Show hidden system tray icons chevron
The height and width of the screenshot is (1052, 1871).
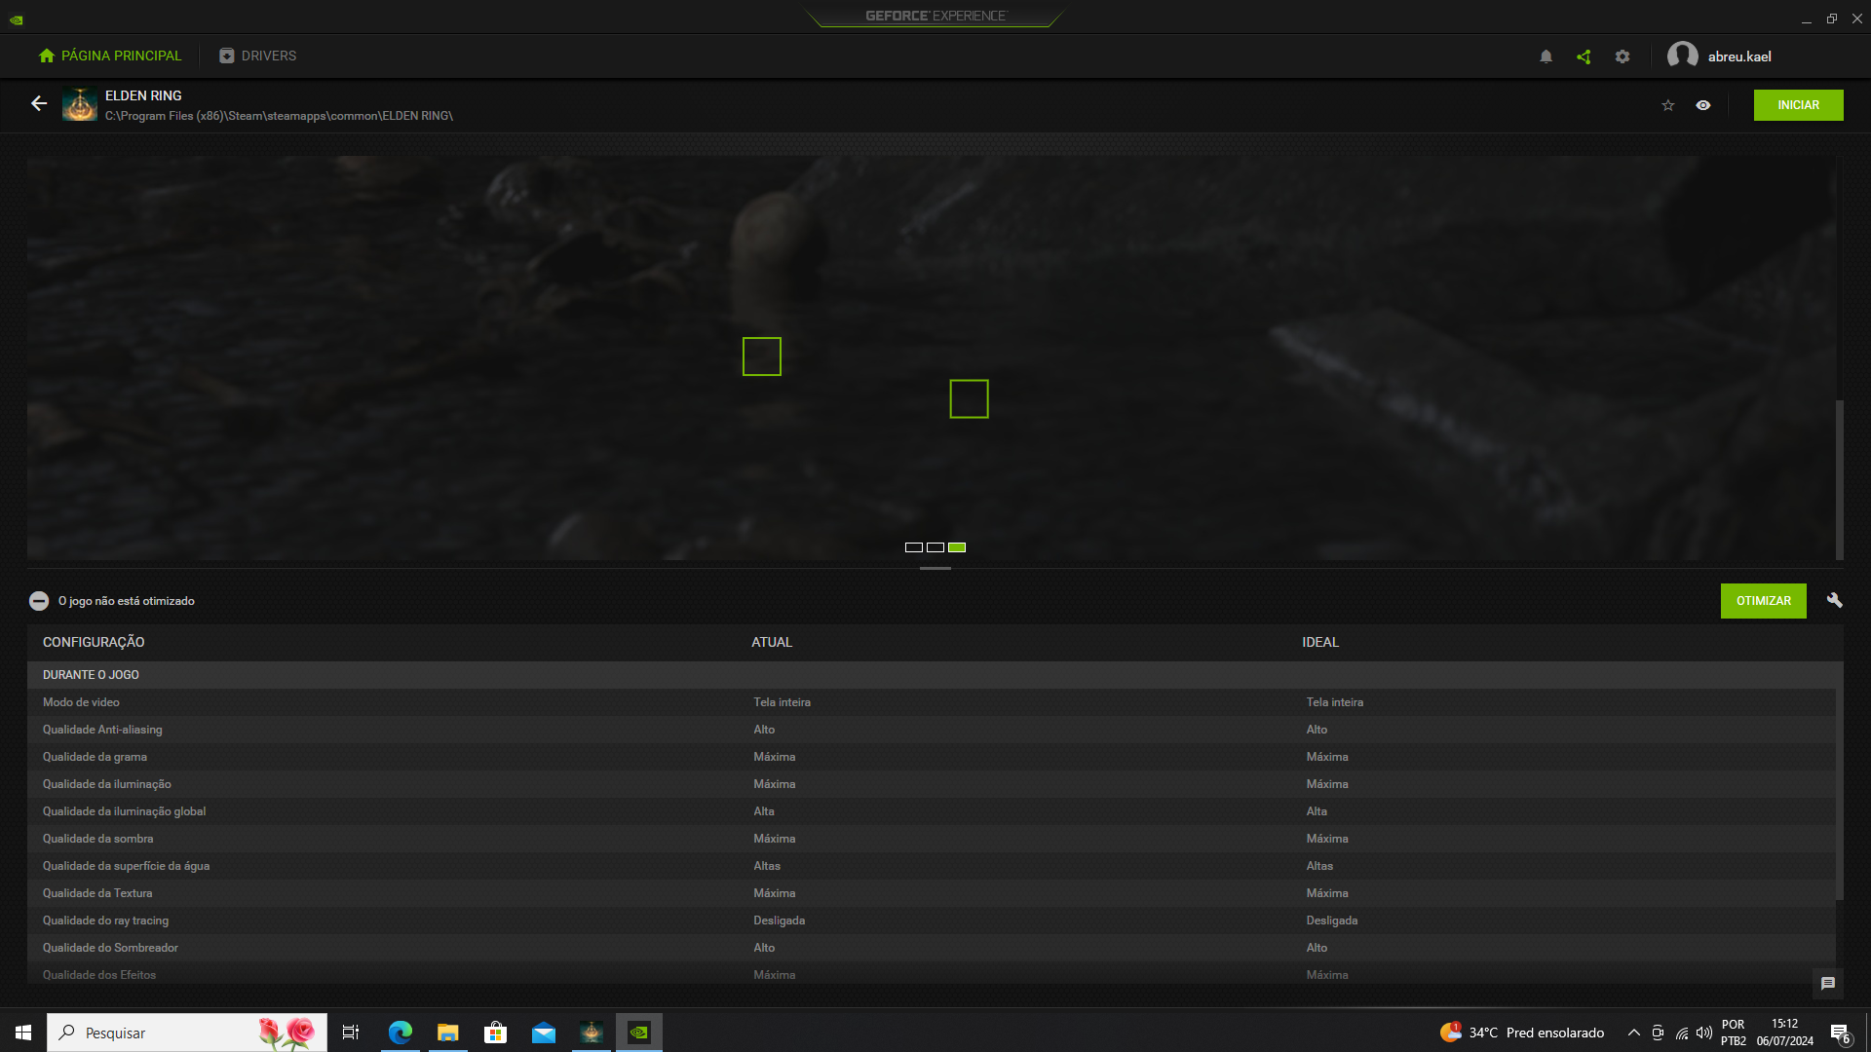pos(1634,1033)
